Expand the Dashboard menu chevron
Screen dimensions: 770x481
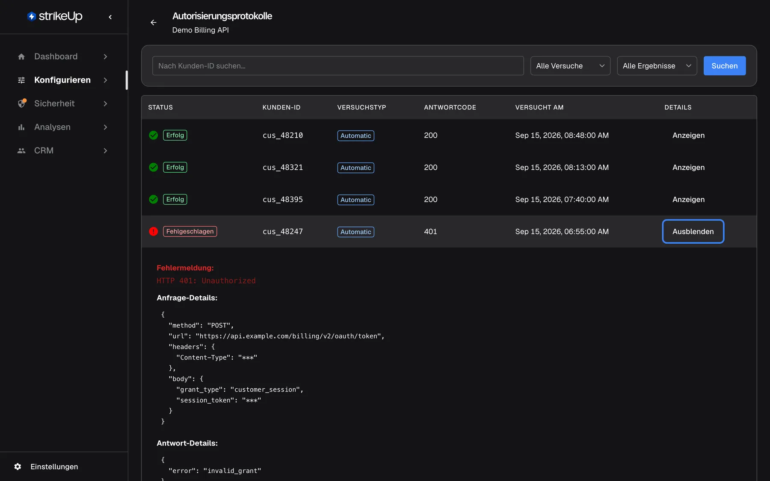105,56
